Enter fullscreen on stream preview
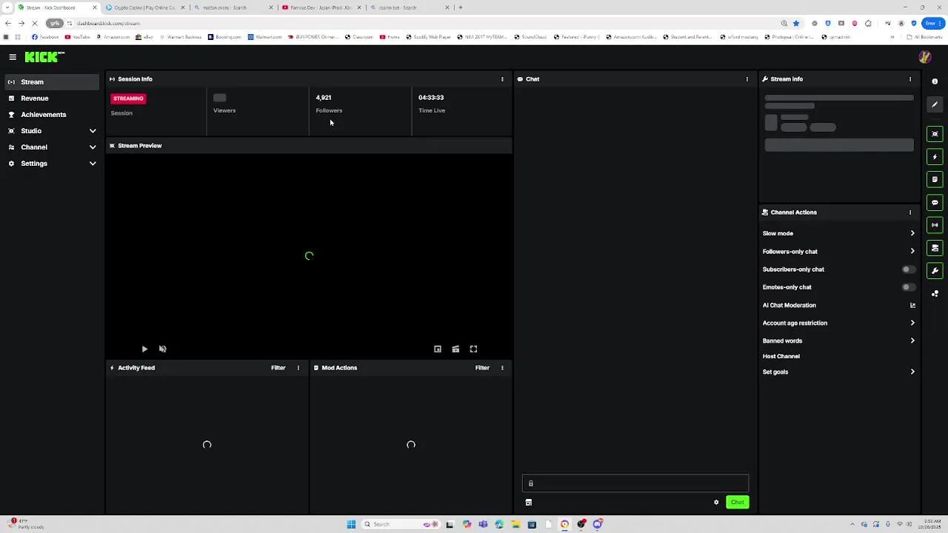948x533 pixels. pyautogui.click(x=473, y=349)
